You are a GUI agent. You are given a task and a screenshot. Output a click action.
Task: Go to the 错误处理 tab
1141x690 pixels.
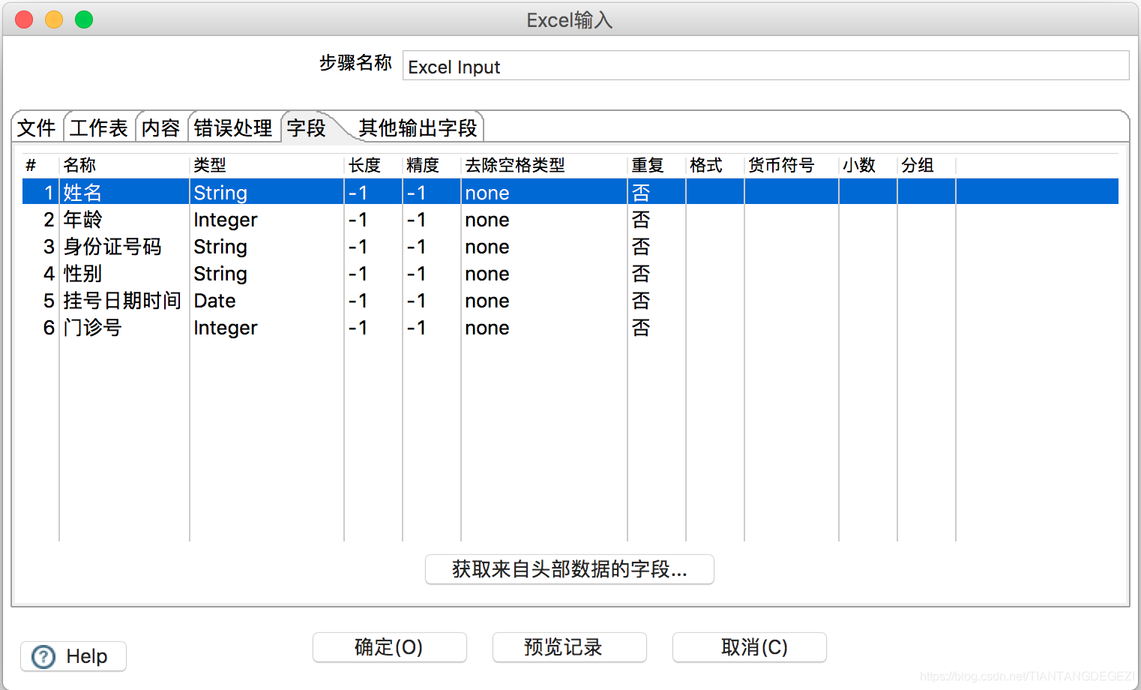tap(233, 127)
